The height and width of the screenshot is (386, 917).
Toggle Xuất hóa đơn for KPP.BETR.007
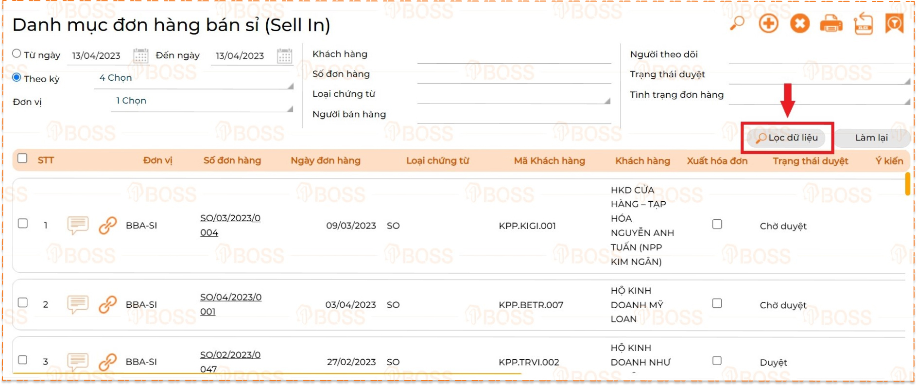(x=717, y=303)
